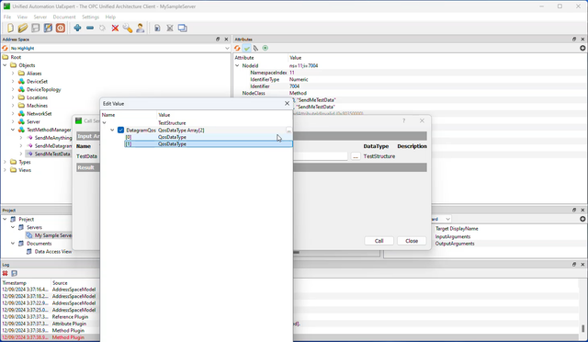
Task: Clear the log with red X icon
Action: (x=6, y=273)
